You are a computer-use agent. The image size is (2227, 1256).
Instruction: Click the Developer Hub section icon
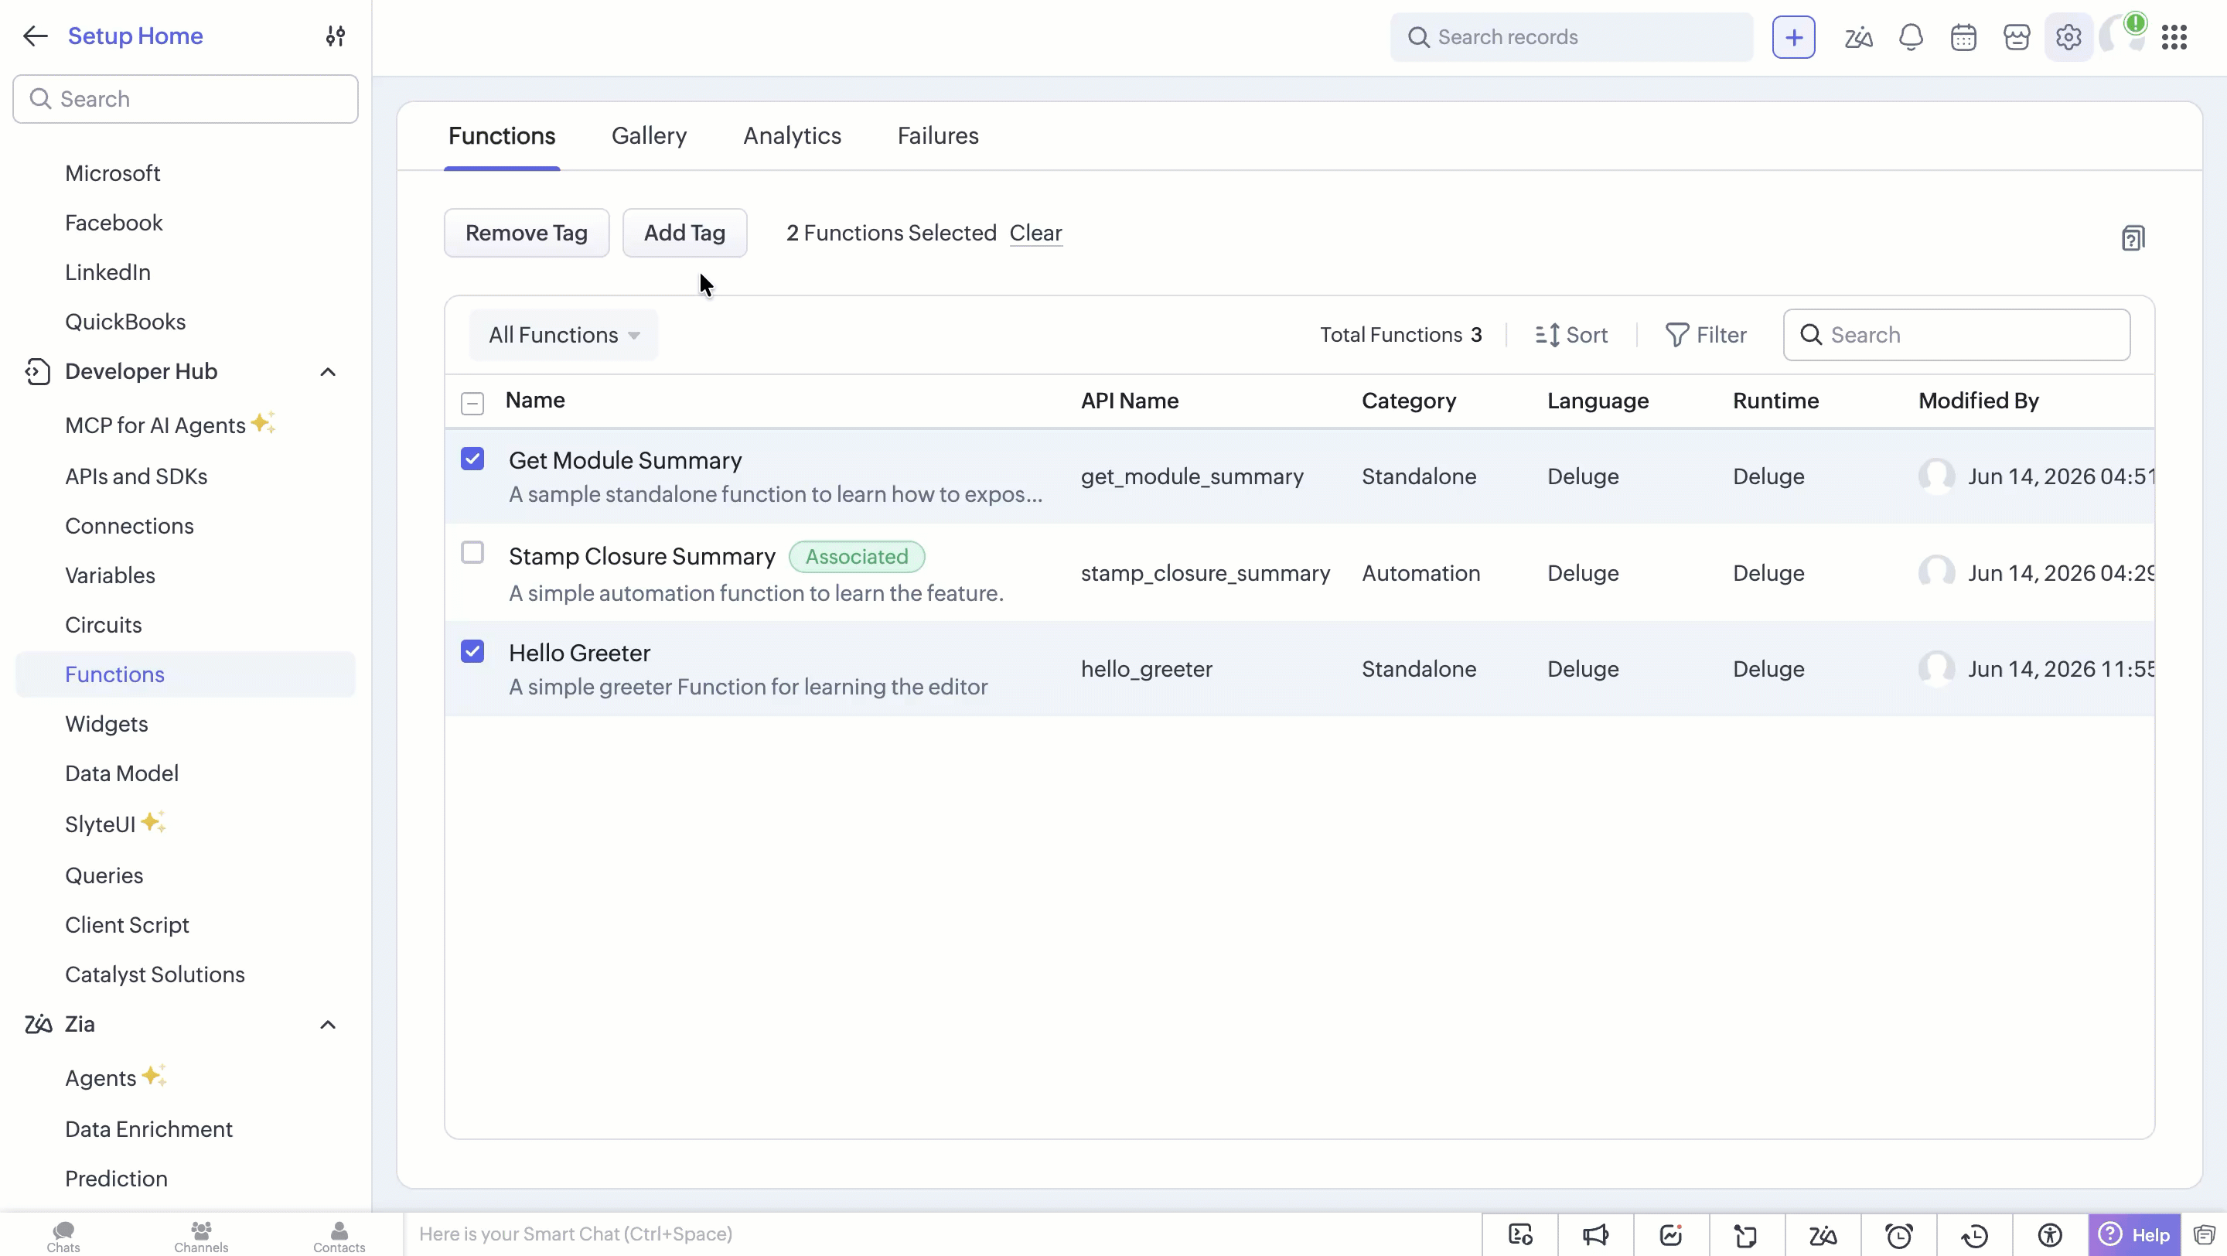[x=37, y=372]
